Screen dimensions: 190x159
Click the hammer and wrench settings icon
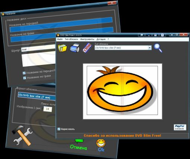click(x=22, y=136)
